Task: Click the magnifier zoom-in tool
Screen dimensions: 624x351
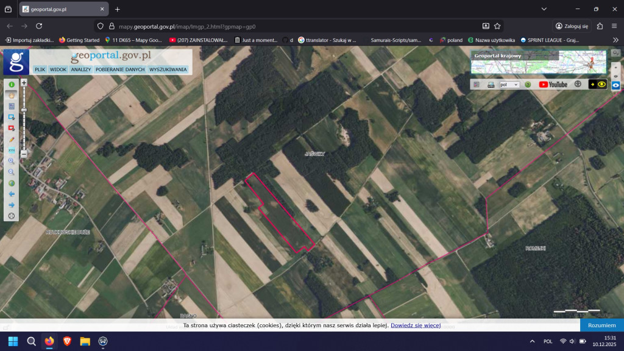Action: point(11,161)
